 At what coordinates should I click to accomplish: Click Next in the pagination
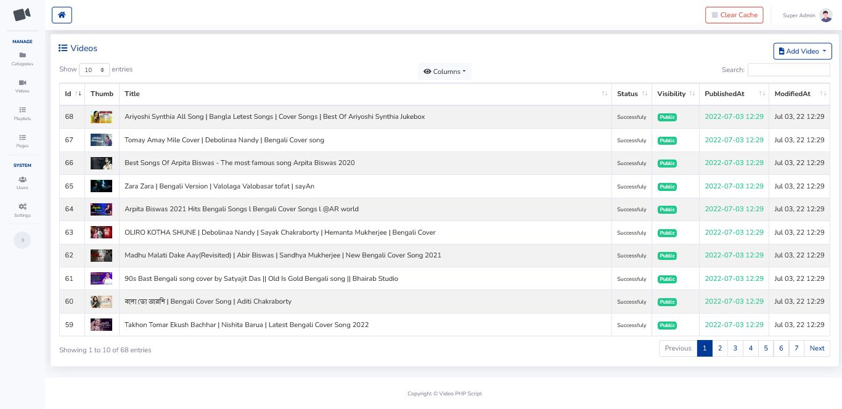coord(817,349)
